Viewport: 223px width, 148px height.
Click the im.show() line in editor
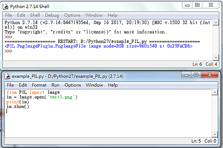(18, 107)
